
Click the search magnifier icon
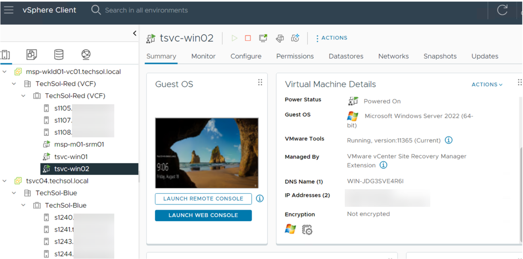(x=96, y=10)
